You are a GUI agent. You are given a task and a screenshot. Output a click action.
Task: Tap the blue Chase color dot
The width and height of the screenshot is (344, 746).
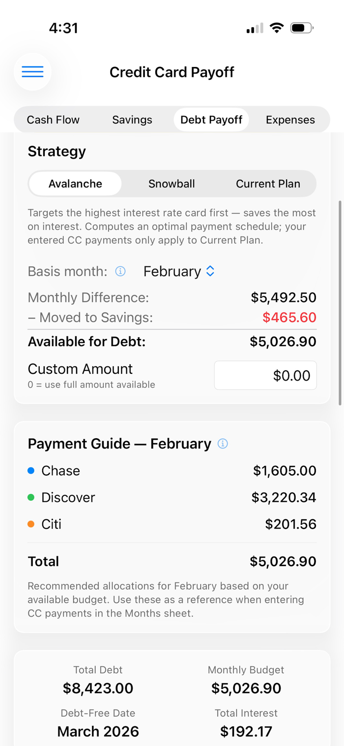31,471
